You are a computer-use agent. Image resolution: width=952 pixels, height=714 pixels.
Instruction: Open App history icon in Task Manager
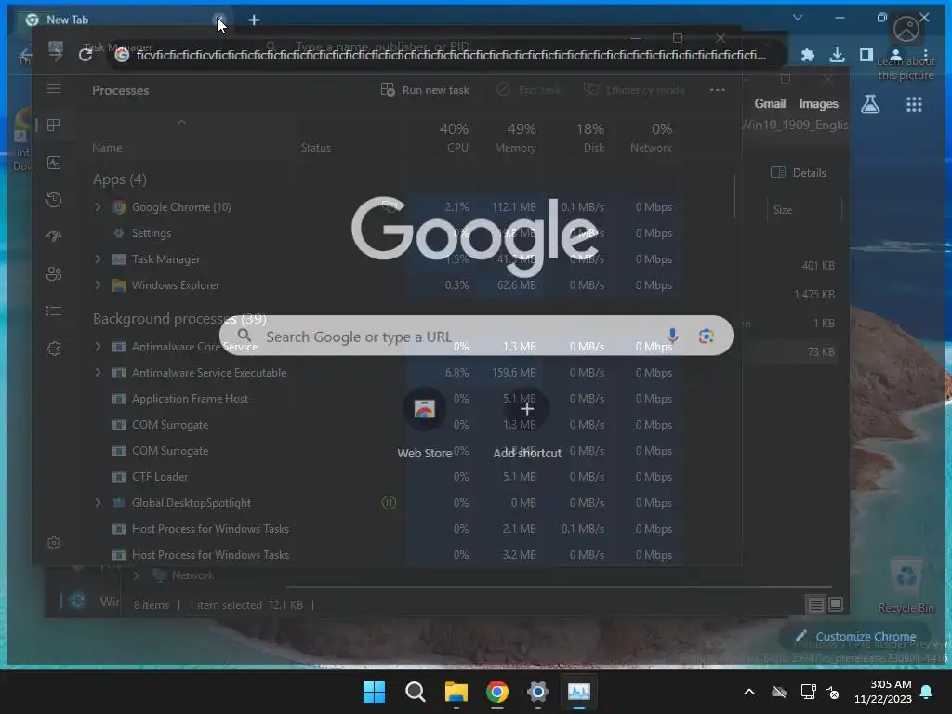point(53,200)
